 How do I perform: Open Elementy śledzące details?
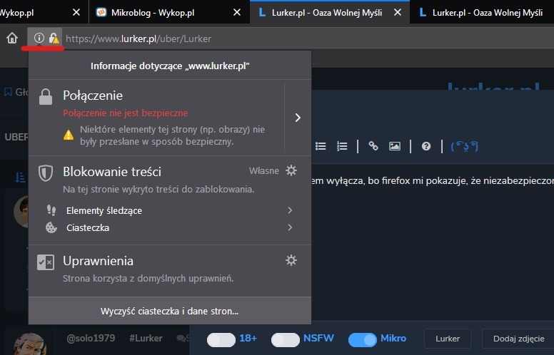click(104, 211)
